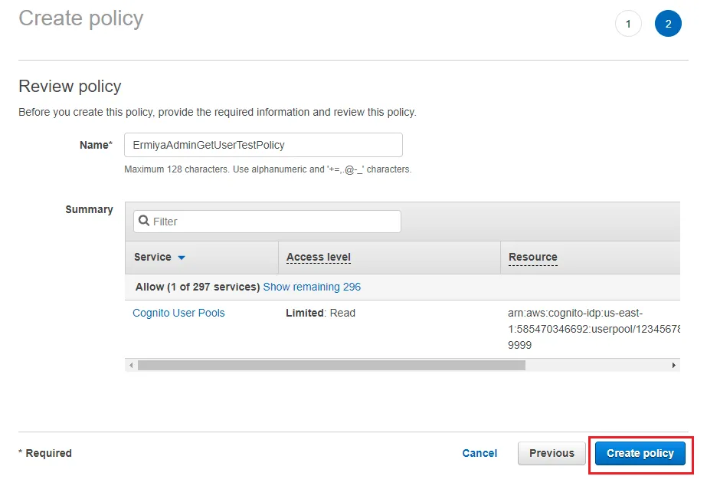707x486 pixels.
Task: Click the right arrow of the horizontal scrollbar
Action: coord(674,366)
